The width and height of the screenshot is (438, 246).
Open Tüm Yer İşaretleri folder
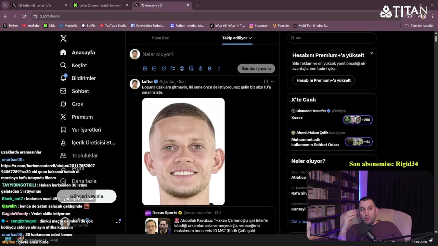pos(420,26)
